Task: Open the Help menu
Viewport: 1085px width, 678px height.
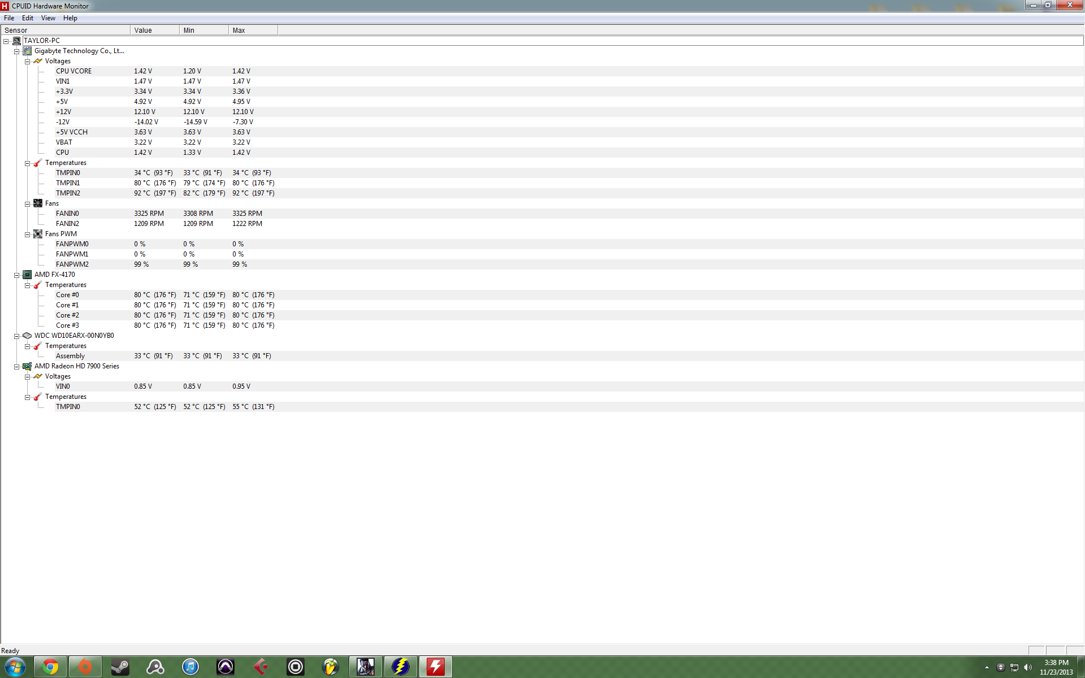Action: pos(70,18)
